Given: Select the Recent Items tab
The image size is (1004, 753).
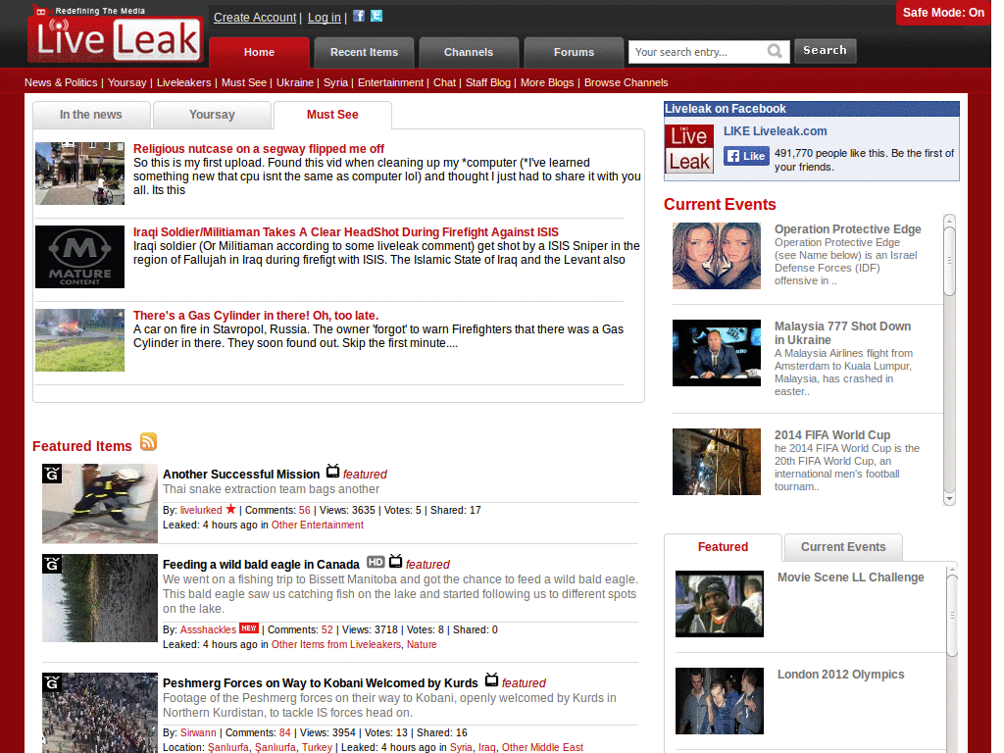Looking at the screenshot, I should coord(364,52).
